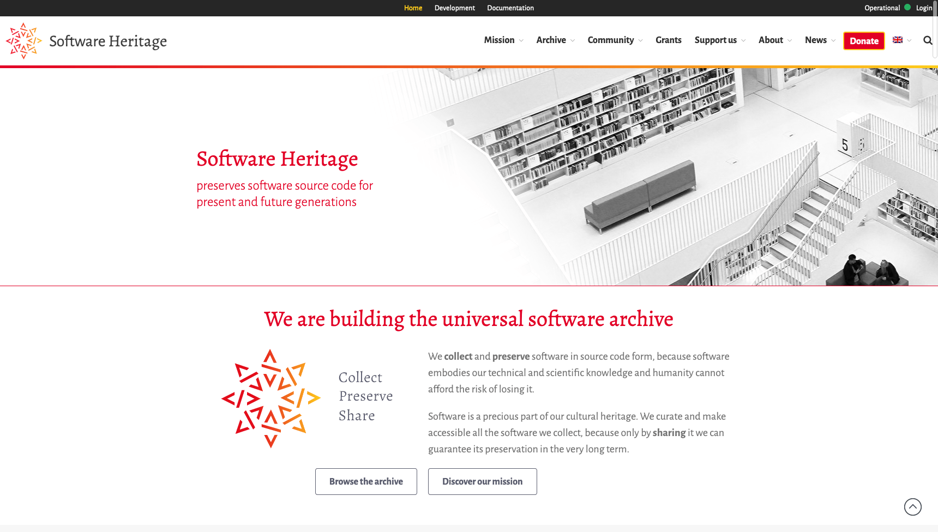The height and width of the screenshot is (532, 938).
Task: Click the 'preserves software source code' tagline
Action: click(x=285, y=194)
